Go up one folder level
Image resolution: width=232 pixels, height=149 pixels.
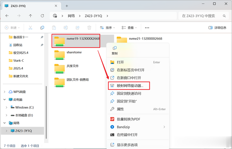tap(30, 16)
